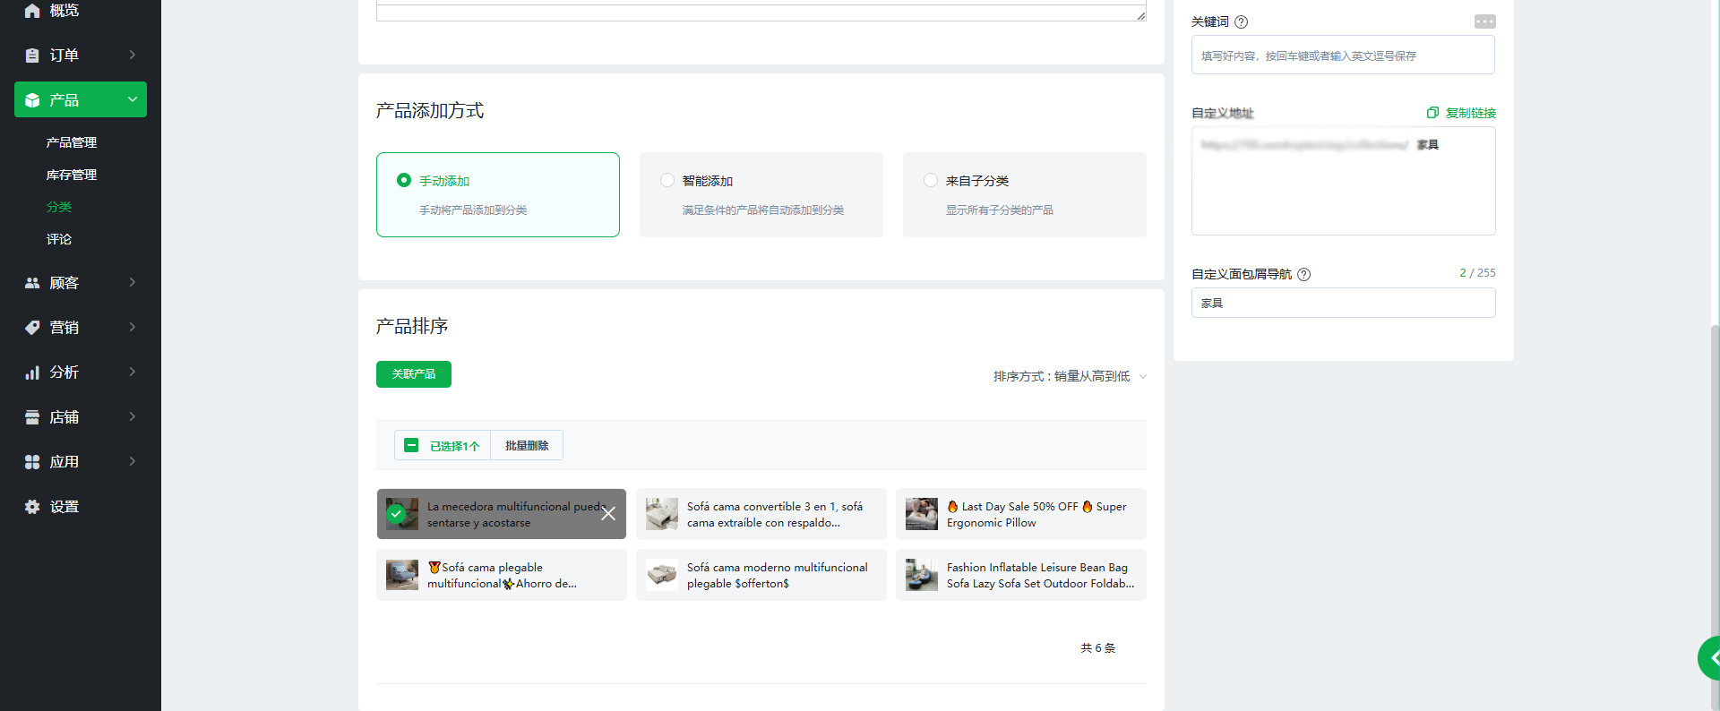Open 库存管理 in the product submenu
Viewport: 1720px width, 711px height.
(72, 176)
